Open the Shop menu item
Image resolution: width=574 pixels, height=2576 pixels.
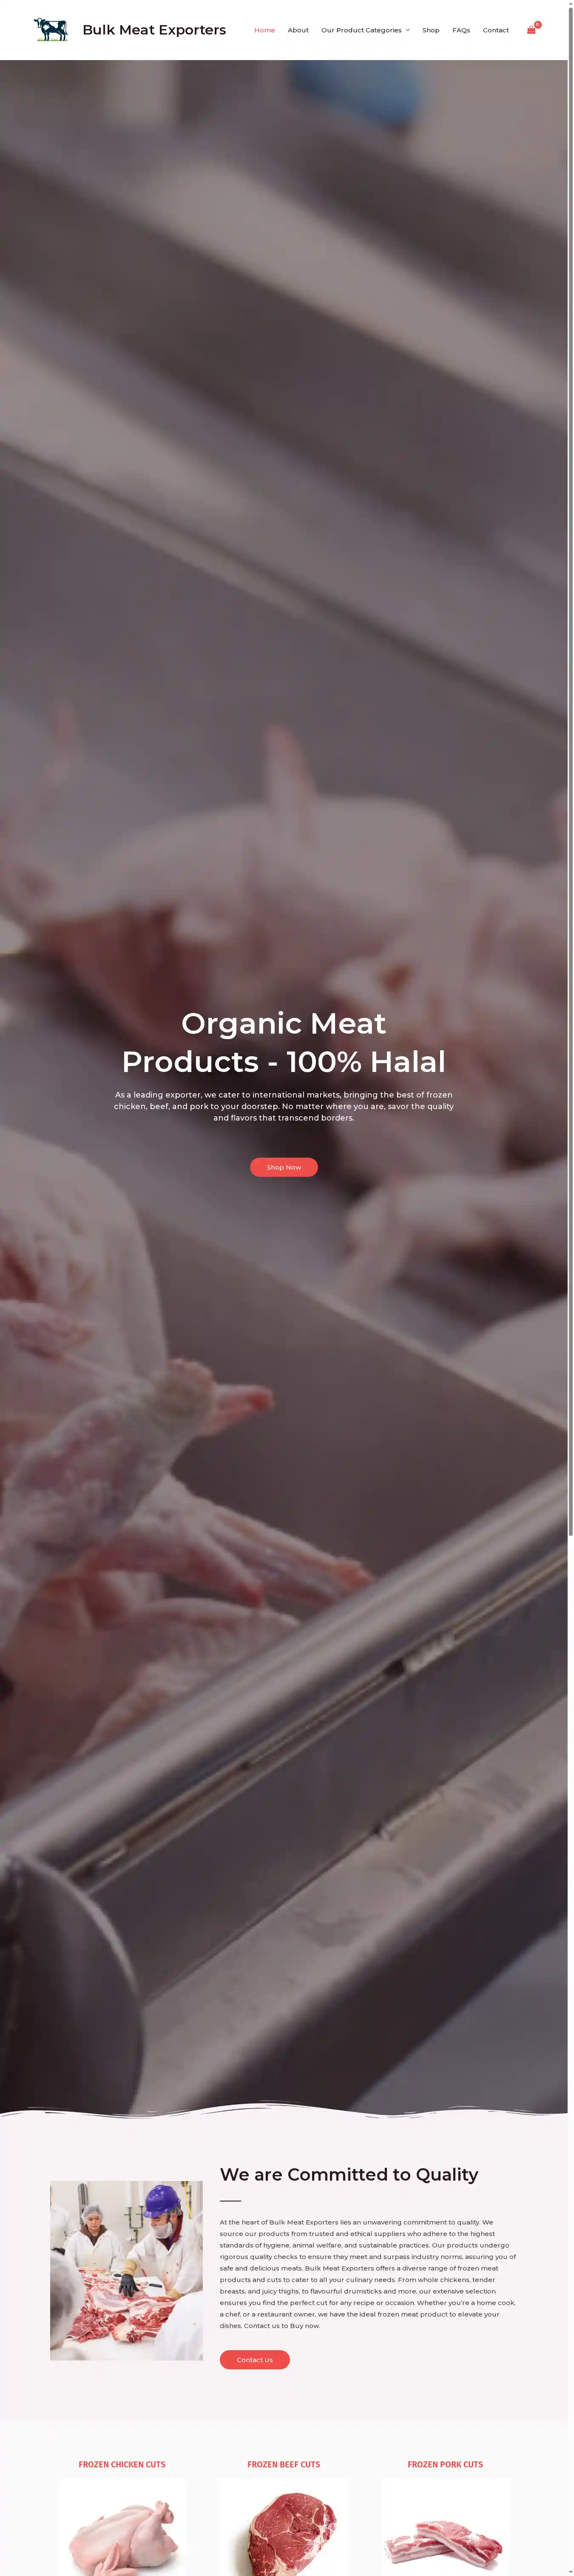click(430, 30)
